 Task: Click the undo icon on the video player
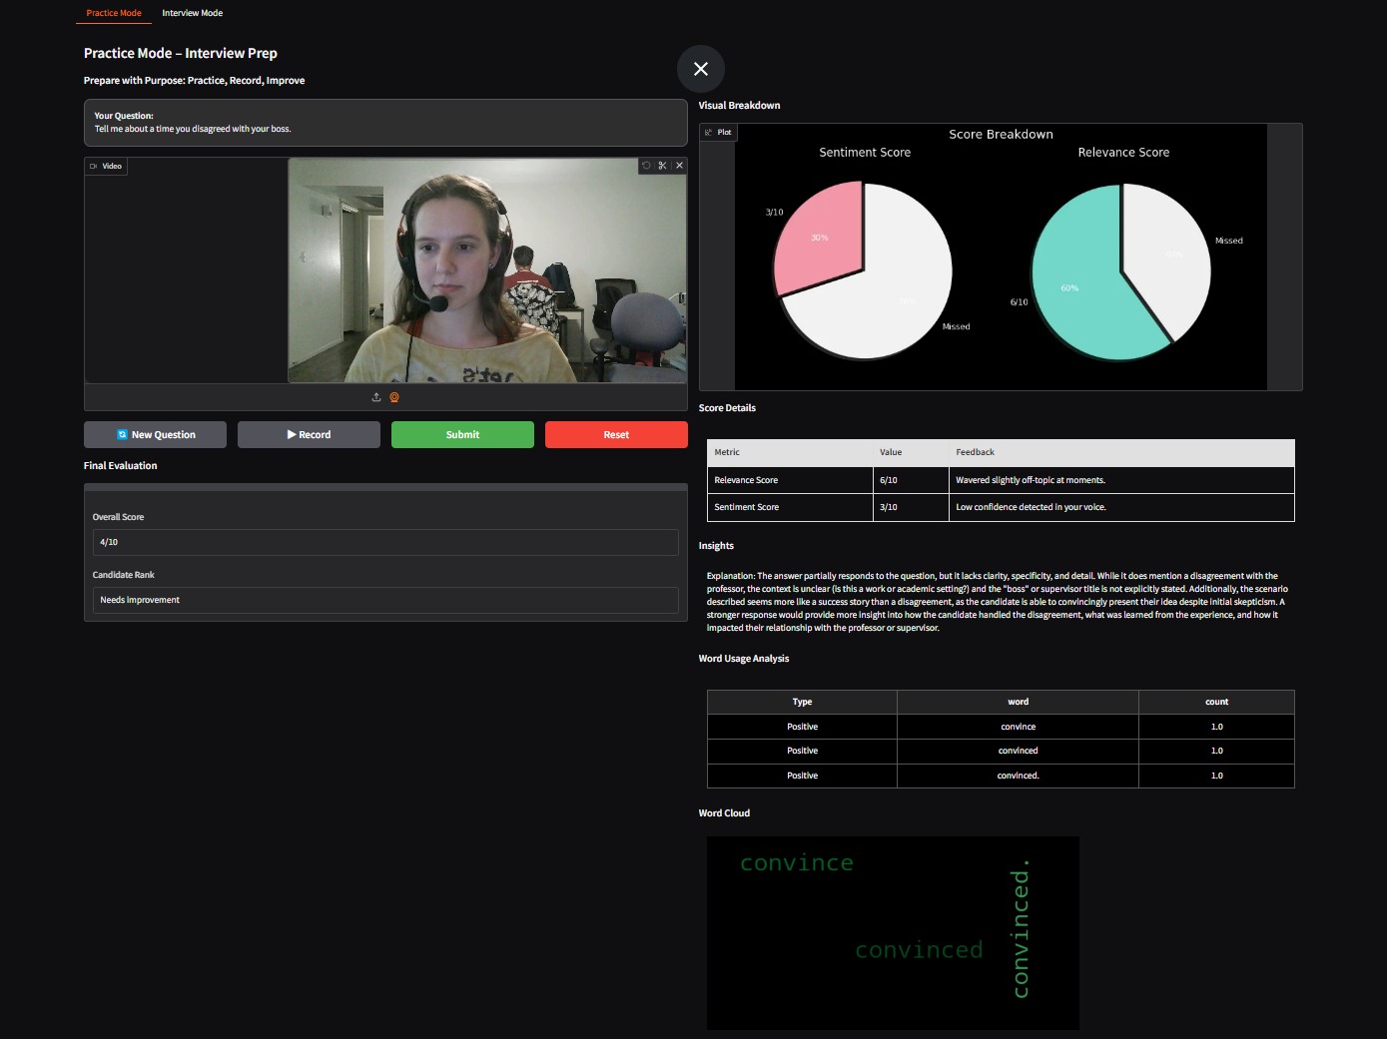647,166
